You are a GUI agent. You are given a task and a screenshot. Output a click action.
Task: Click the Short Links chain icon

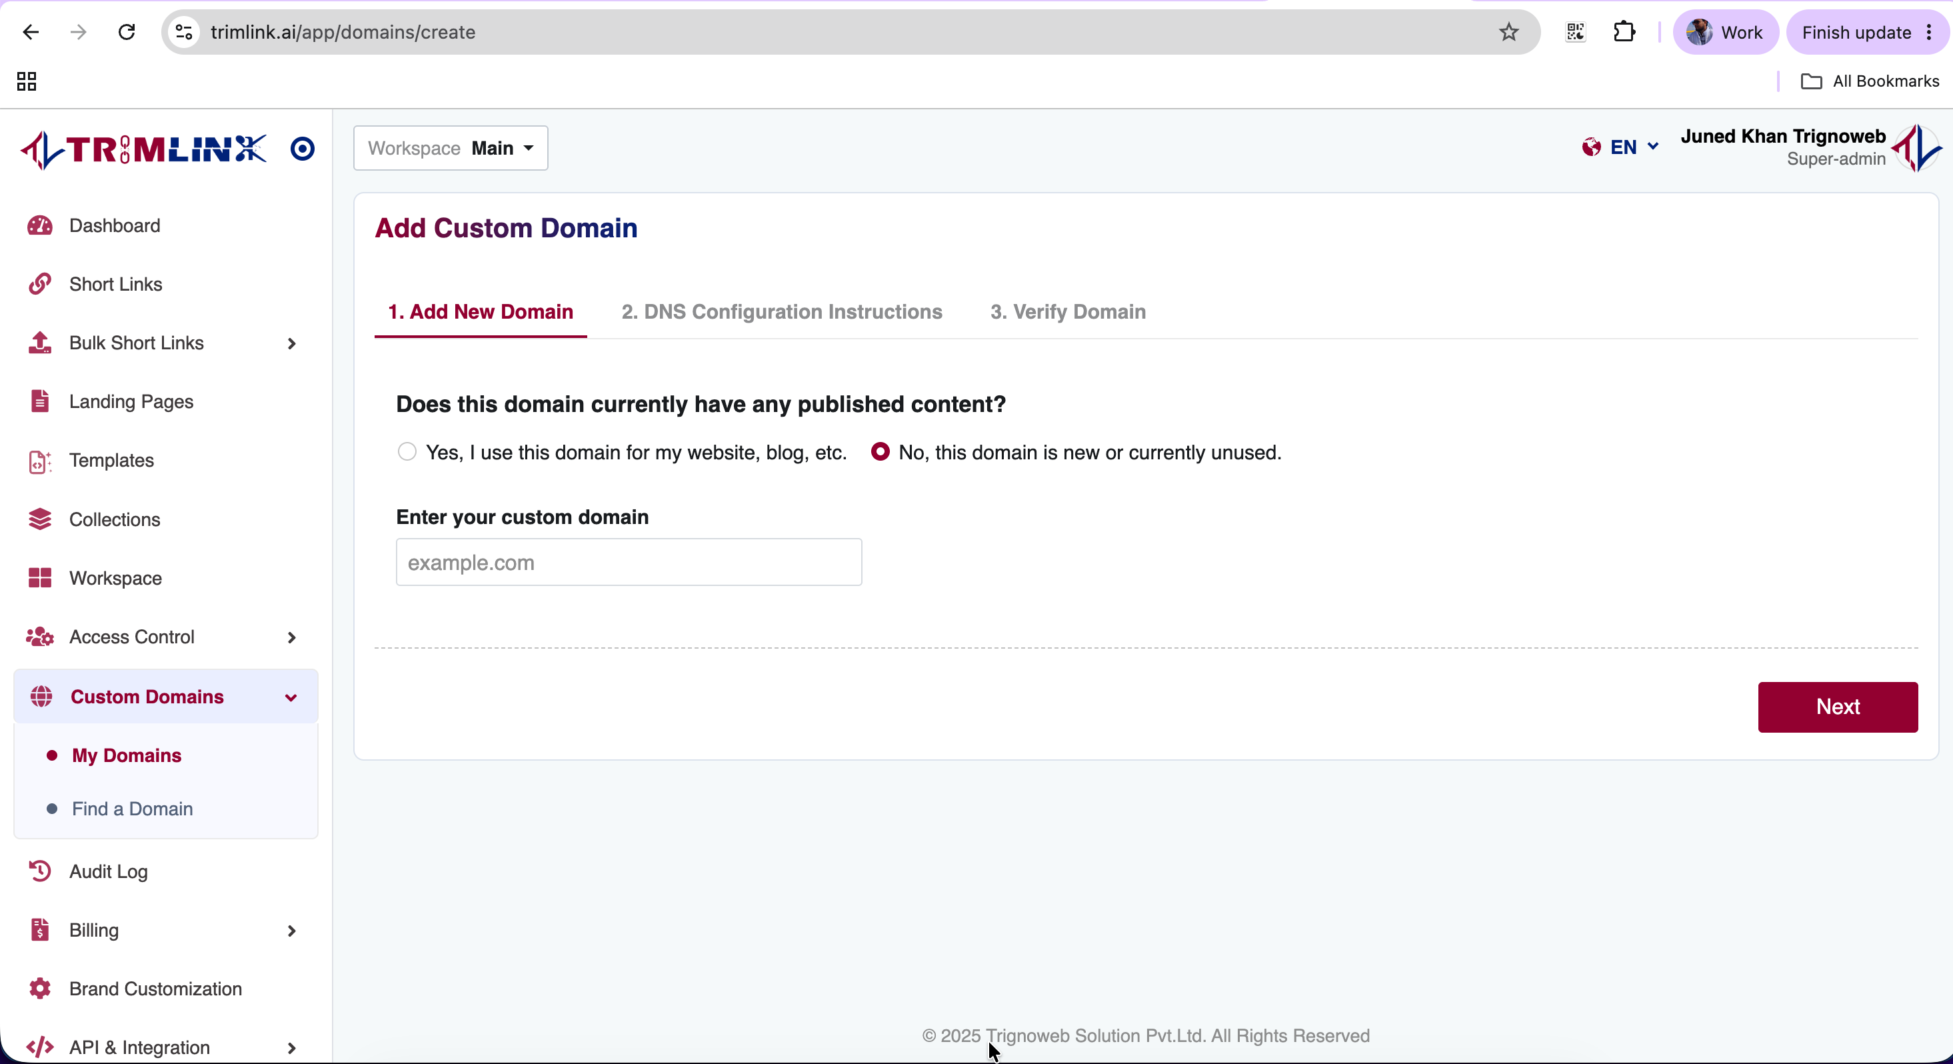point(39,283)
